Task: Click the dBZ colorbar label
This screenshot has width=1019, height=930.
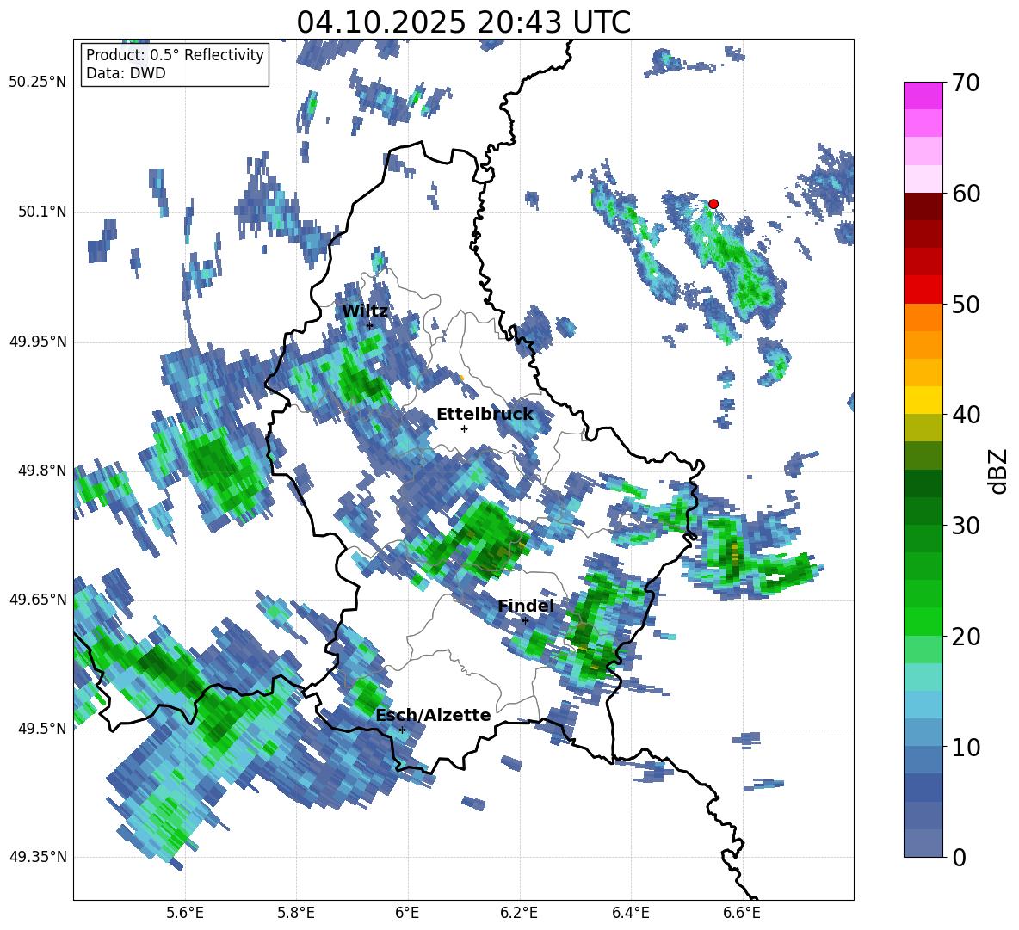Action: [998, 471]
